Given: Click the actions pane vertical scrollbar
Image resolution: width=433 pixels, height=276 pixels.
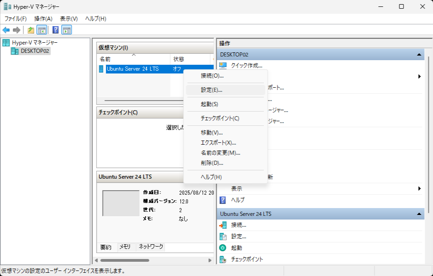Looking at the screenshot, I should [x=429, y=135].
